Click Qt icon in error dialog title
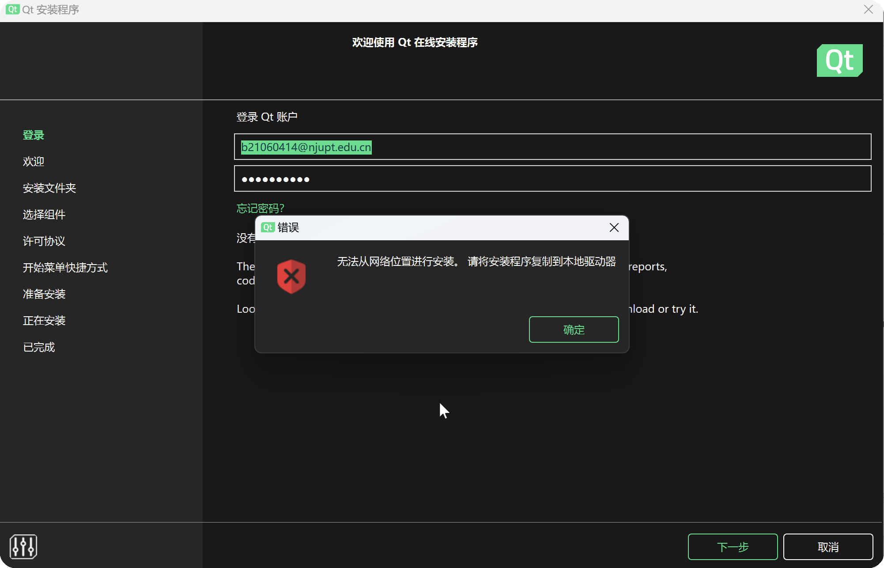Viewport: 884px width, 568px height. [x=268, y=227]
